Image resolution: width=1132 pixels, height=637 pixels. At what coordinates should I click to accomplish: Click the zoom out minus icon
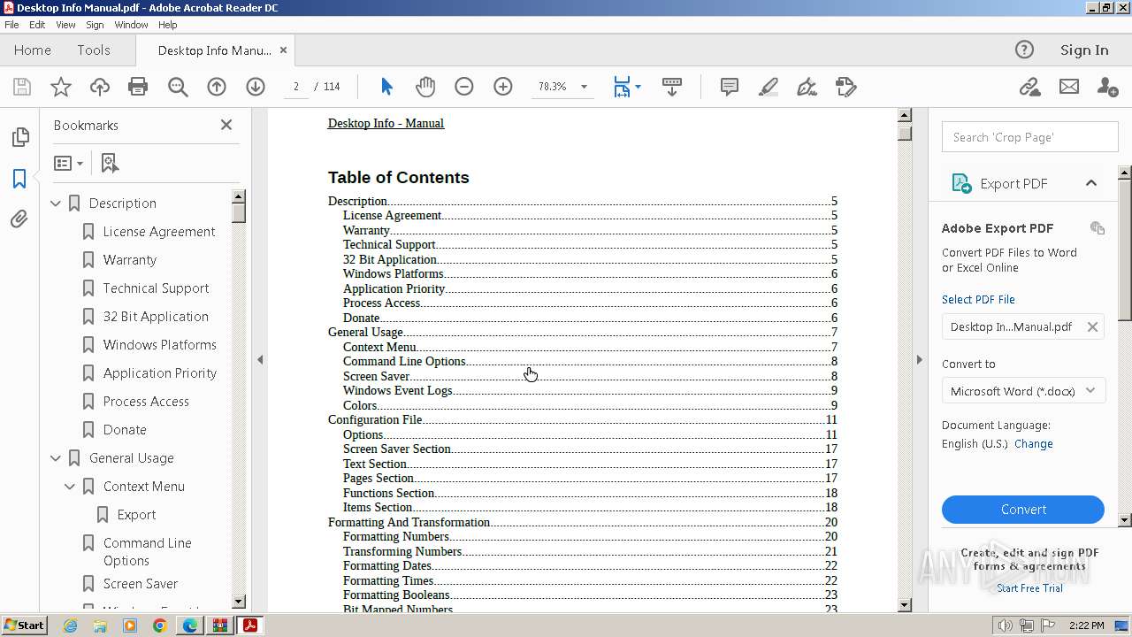coord(464,87)
